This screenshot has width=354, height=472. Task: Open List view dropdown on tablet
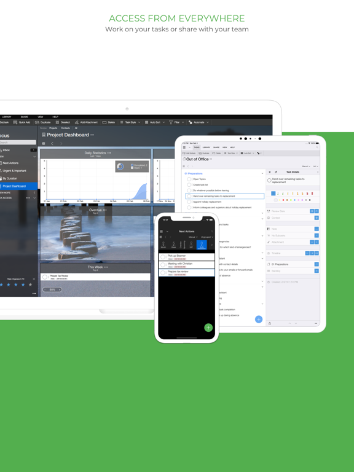[315, 166]
